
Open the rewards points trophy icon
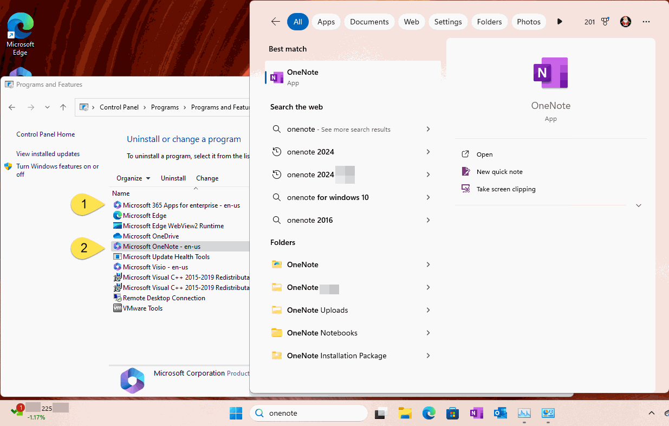pyautogui.click(x=605, y=22)
